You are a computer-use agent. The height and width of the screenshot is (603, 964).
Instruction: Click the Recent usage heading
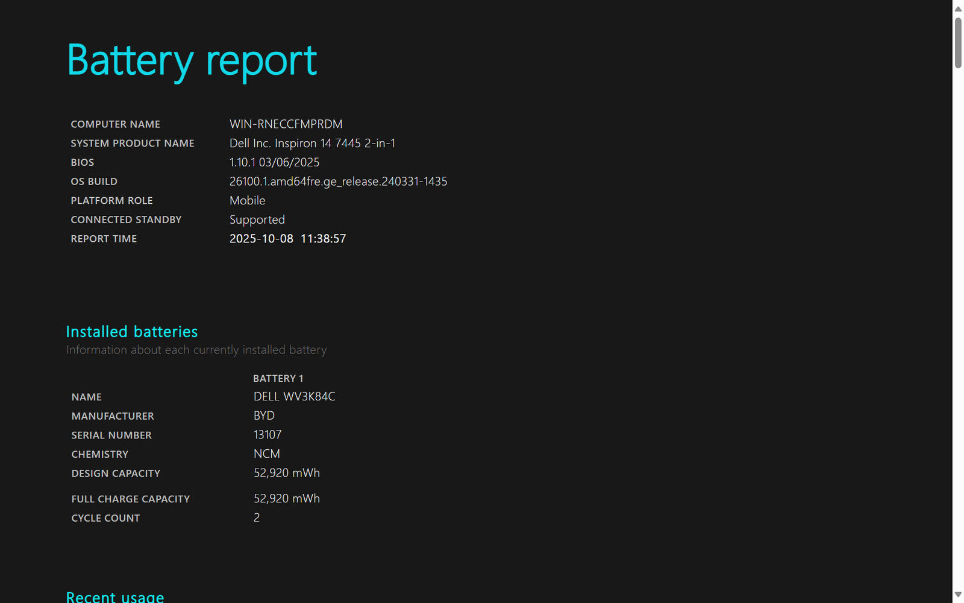tap(114, 596)
